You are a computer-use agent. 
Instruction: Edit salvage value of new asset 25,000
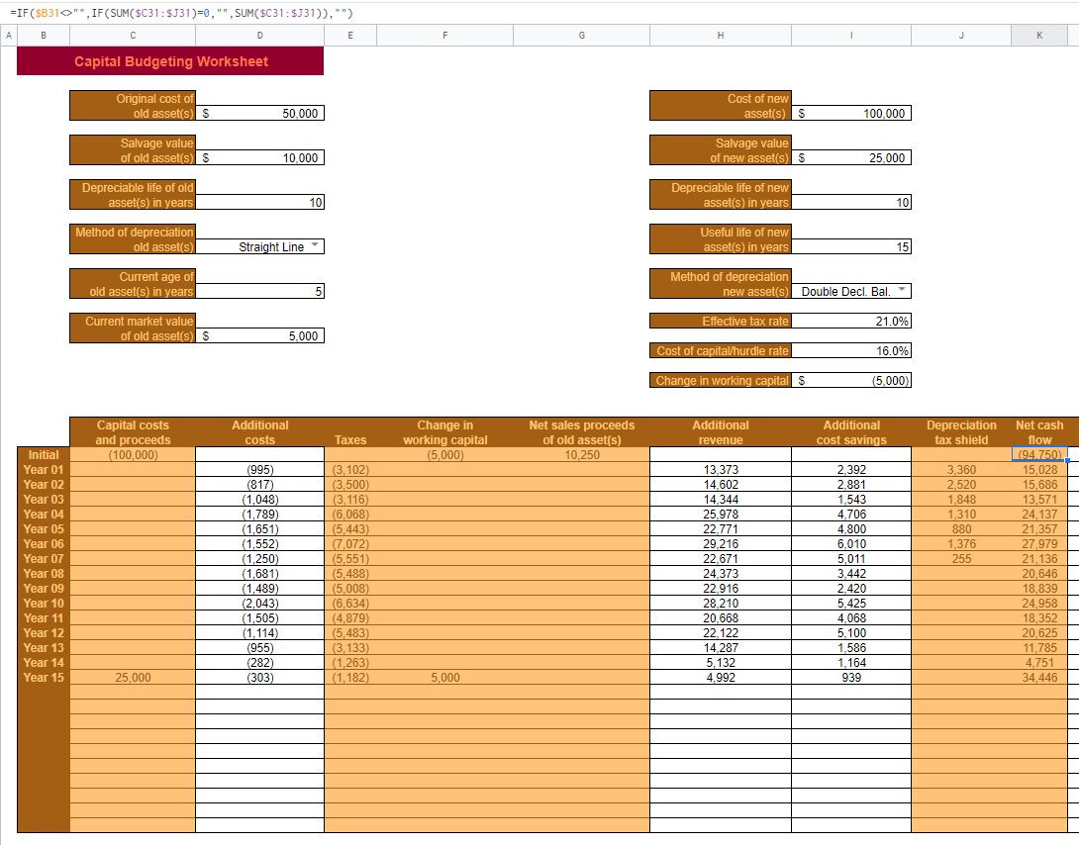click(851, 158)
